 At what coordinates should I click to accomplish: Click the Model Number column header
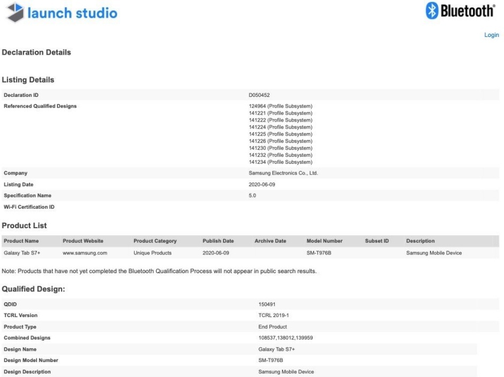[x=324, y=241]
